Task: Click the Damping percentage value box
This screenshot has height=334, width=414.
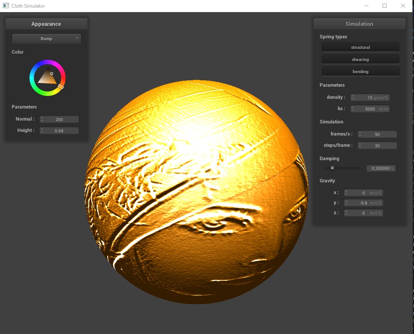Action: [381, 168]
